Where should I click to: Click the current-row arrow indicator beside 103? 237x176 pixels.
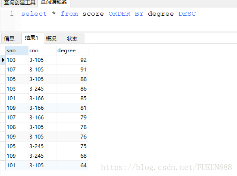click(3, 60)
